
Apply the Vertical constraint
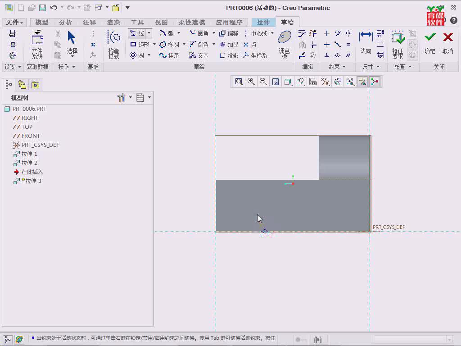(x=327, y=33)
